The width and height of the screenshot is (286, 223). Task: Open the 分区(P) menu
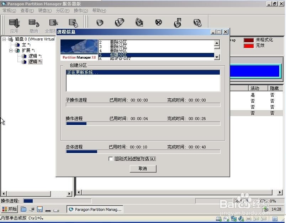[63, 11]
